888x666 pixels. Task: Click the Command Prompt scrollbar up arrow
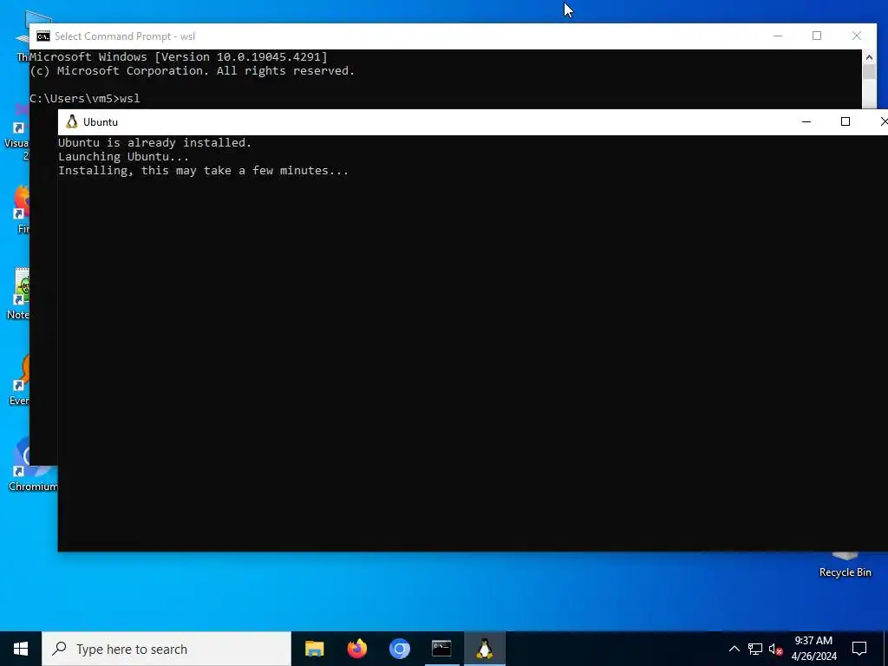click(x=869, y=56)
